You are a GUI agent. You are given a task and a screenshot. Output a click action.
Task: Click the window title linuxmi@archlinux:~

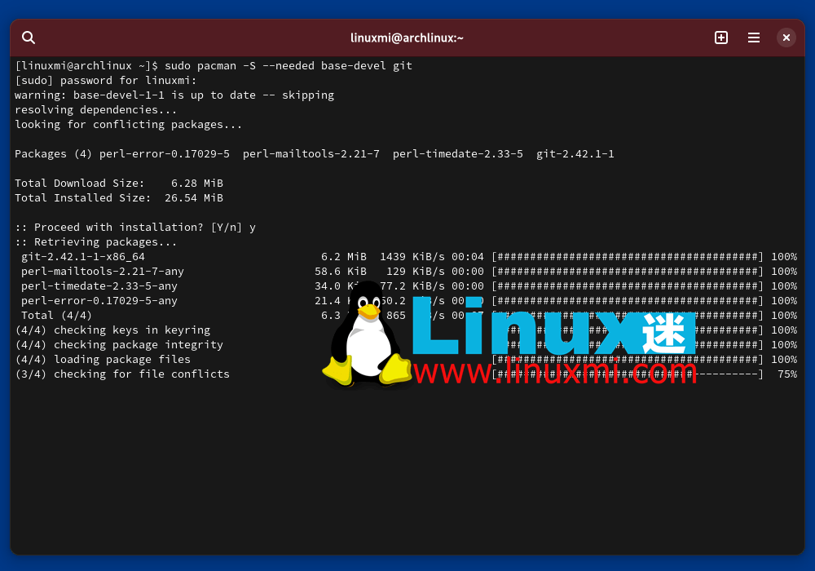click(x=407, y=38)
